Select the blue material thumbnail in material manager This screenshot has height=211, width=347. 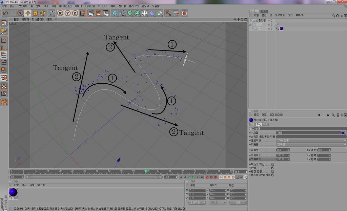[x=13, y=192]
